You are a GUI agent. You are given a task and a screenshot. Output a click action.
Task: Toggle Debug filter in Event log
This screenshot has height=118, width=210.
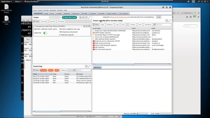[63, 70]
